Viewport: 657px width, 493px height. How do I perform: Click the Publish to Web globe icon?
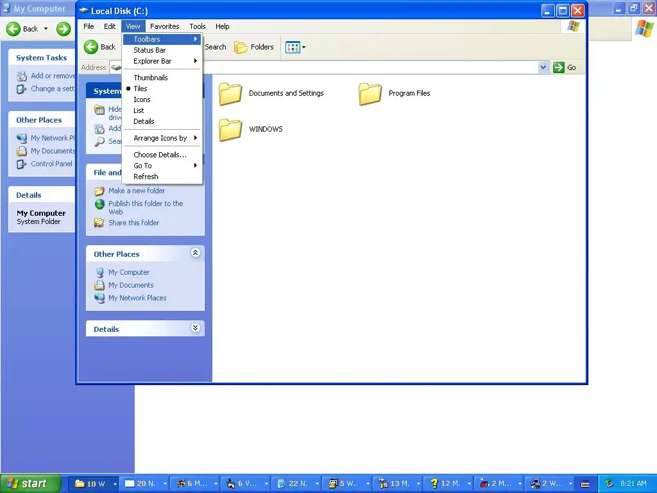click(x=99, y=204)
